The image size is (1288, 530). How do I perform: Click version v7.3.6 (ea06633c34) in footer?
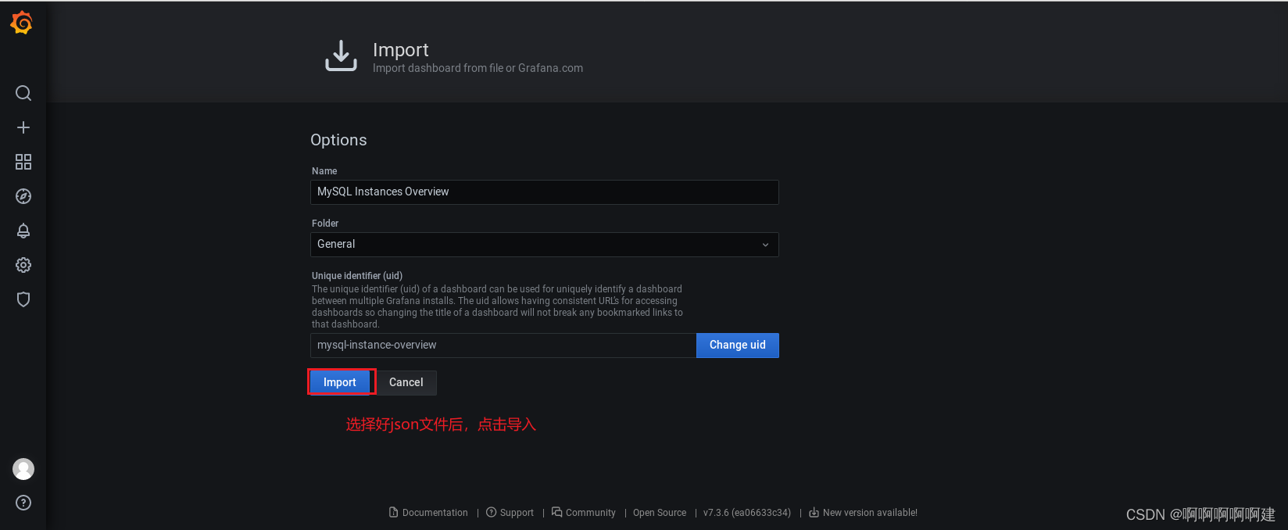(747, 513)
